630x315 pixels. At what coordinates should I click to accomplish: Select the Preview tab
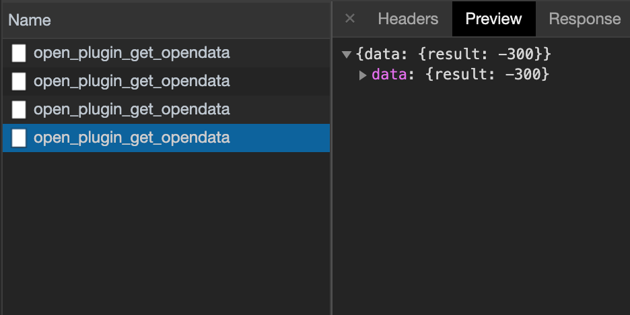coord(493,19)
